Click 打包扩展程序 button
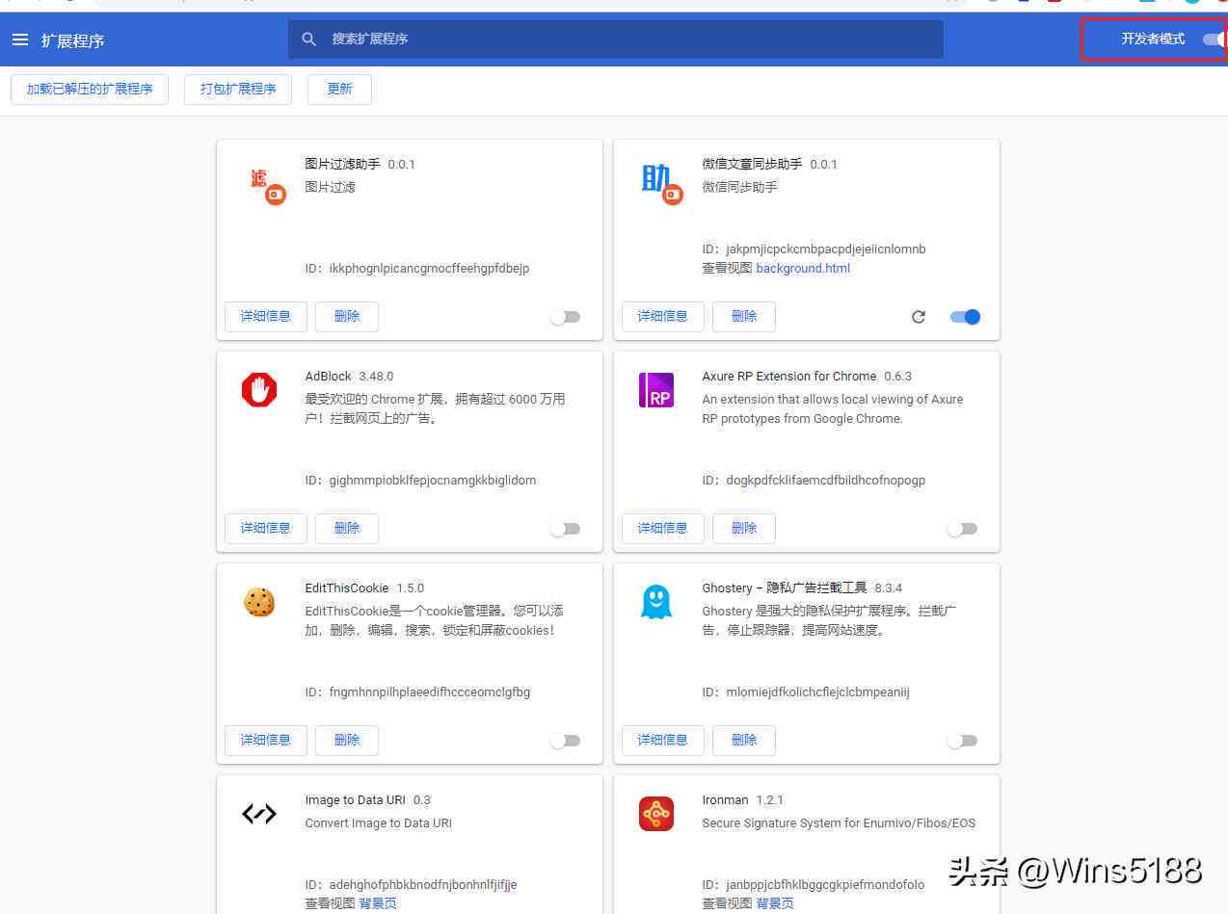Image resolution: width=1228 pixels, height=914 pixels. pyautogui.click(x=238, y=89)
